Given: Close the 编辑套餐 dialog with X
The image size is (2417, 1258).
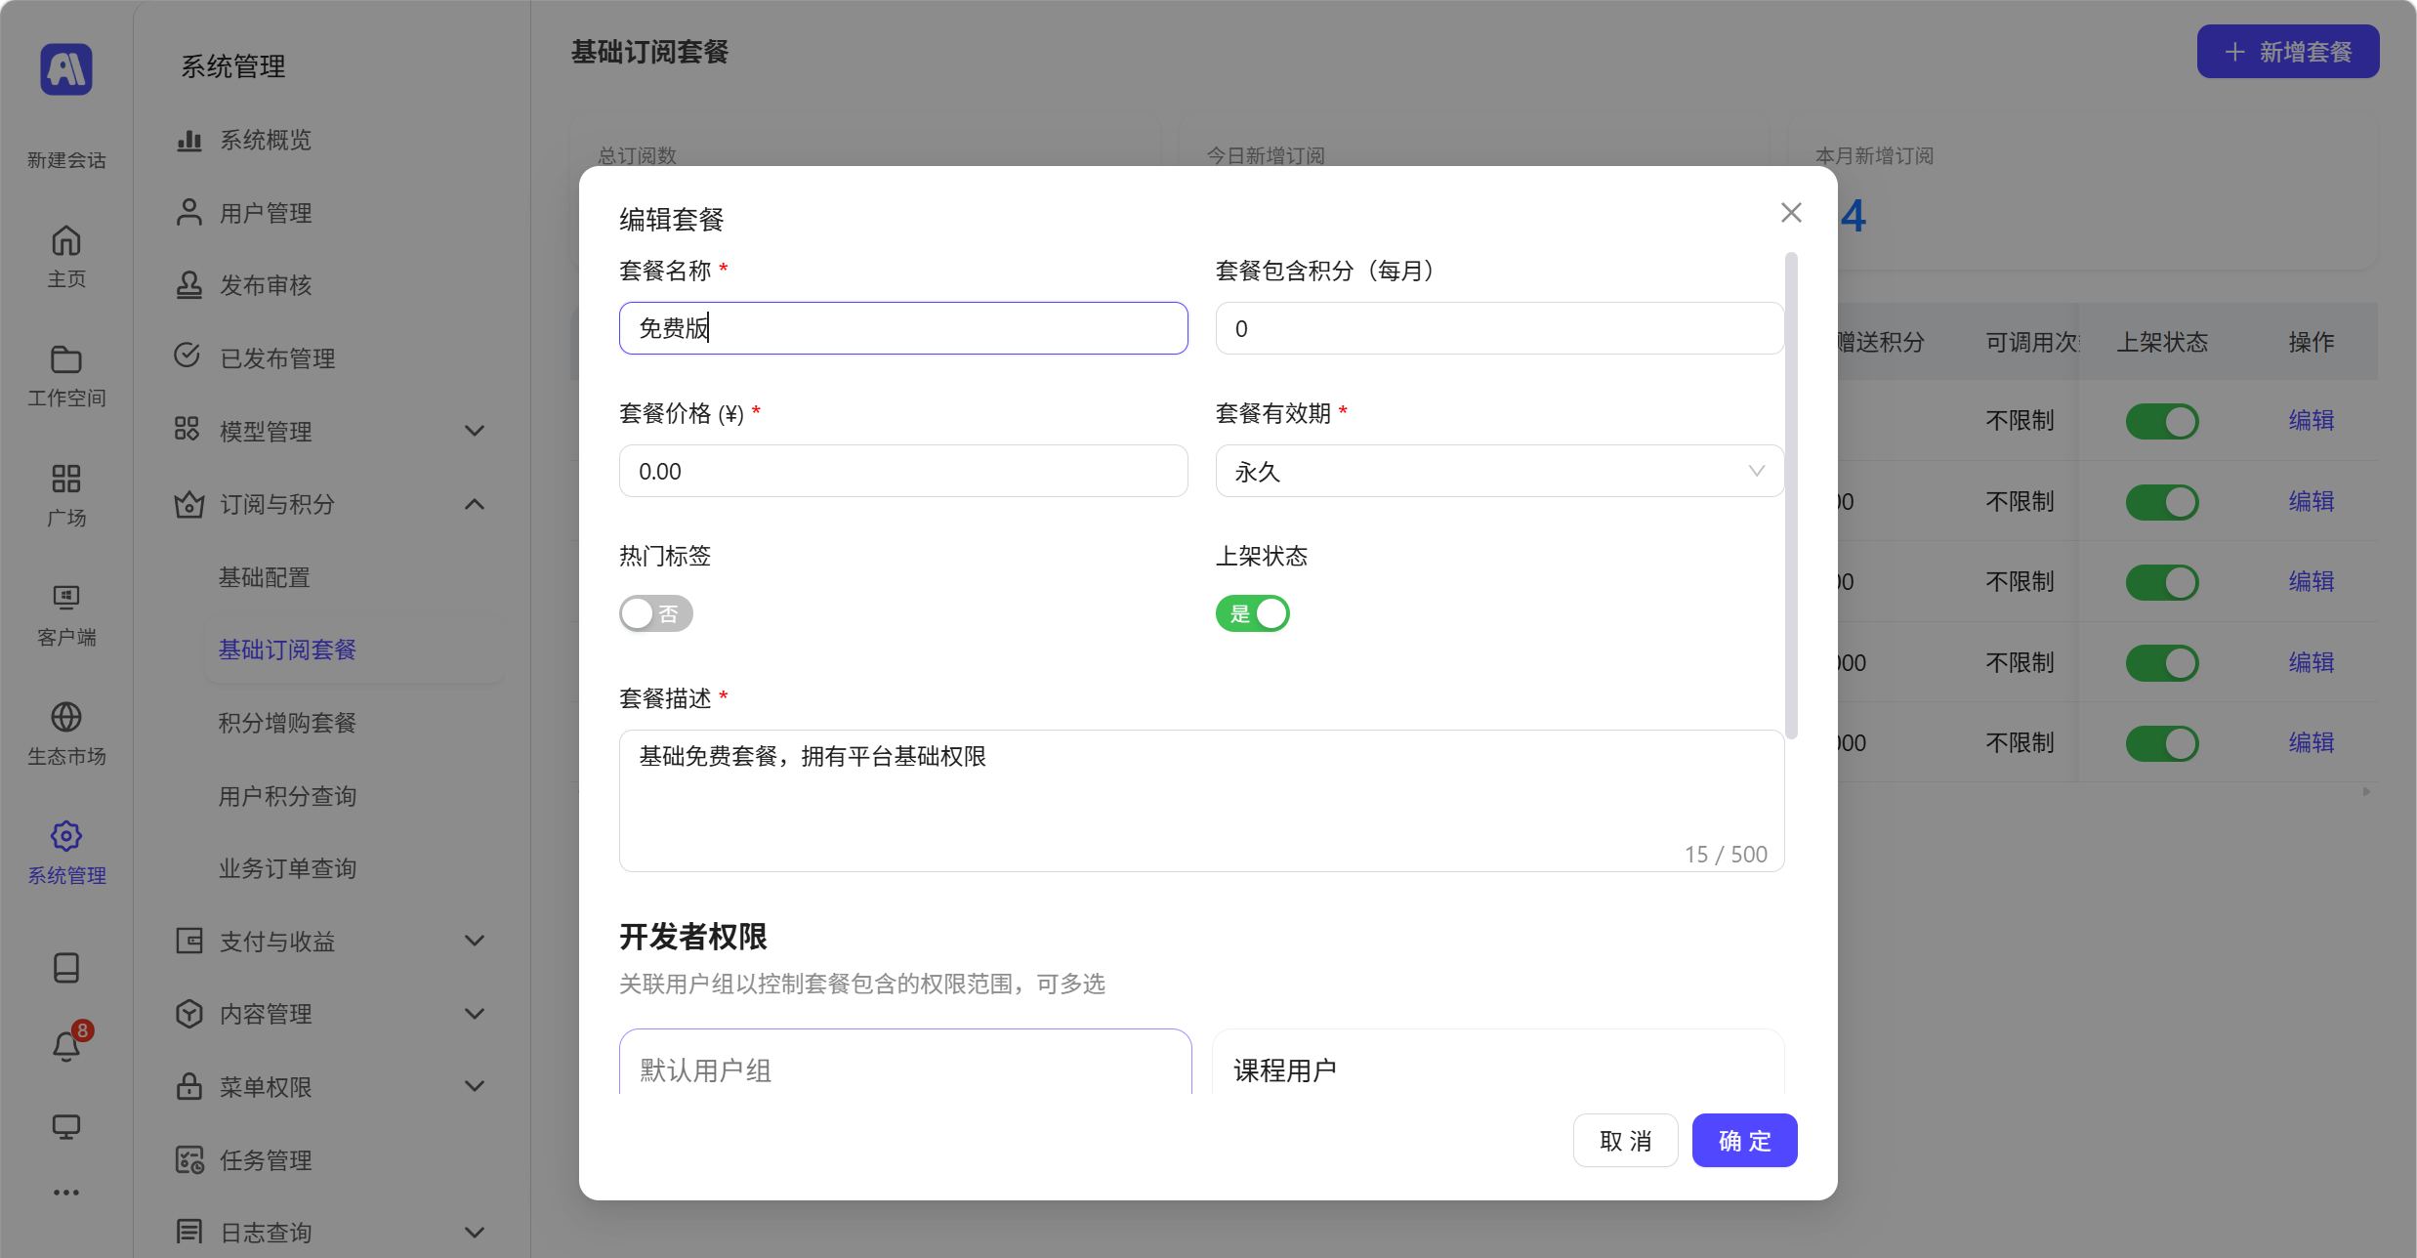Looking at the screenshot, I should click(x=1791, y=213).
